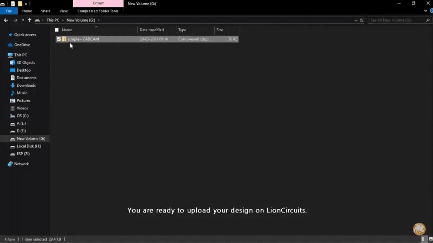The image size is (433, 243).
Task: Click New Volume (G:) in breadcrumb path
Action: coord(80,20)
